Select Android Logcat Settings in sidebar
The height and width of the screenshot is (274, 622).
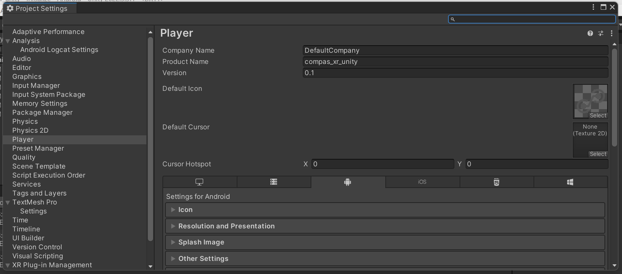(59, 50)
